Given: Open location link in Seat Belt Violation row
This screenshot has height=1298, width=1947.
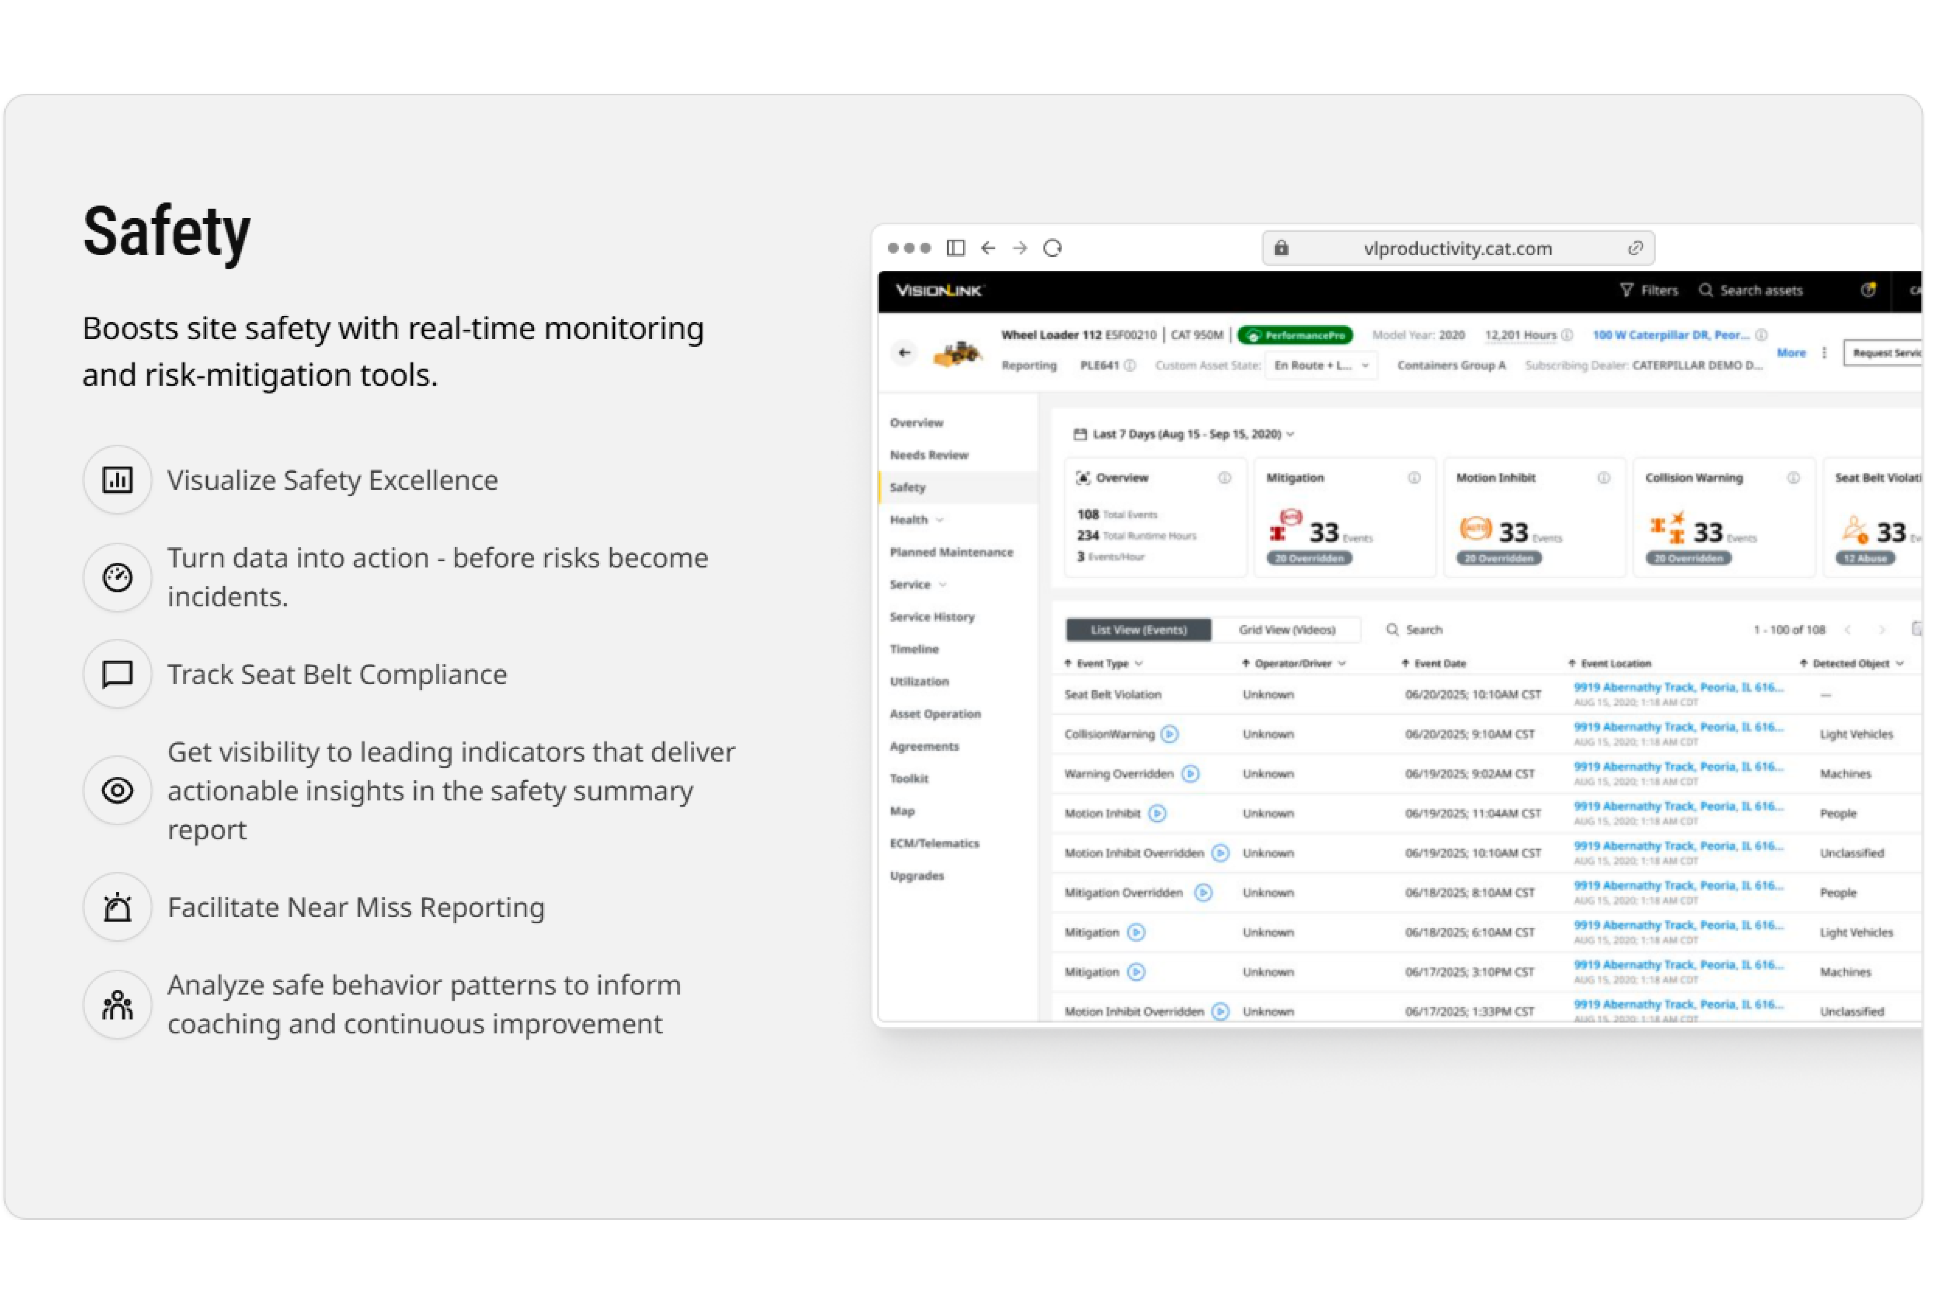Looking at the screenshot, I should (x=1679, y=688).
